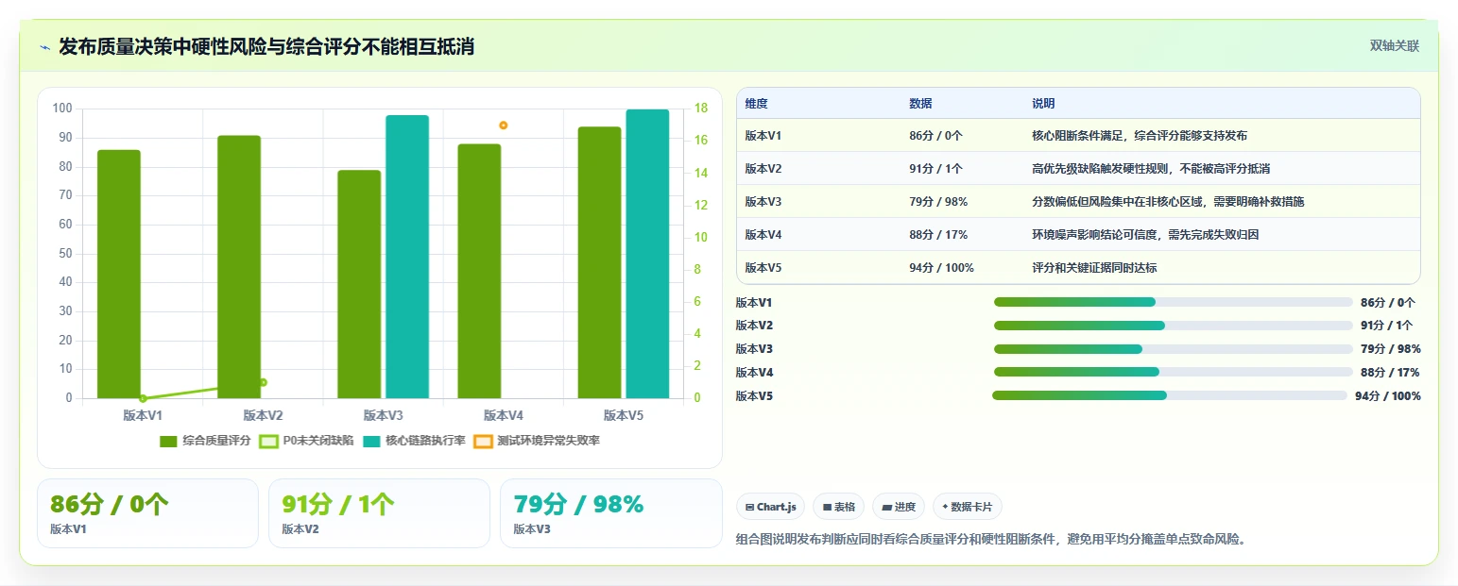The image size is (1458, 586).
Task: Toggle the 核心链路执行率 legend item
Action: tap(414, 441)
